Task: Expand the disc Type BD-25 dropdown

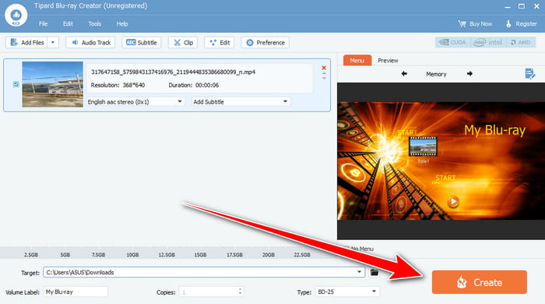Action: coord(347,292)
